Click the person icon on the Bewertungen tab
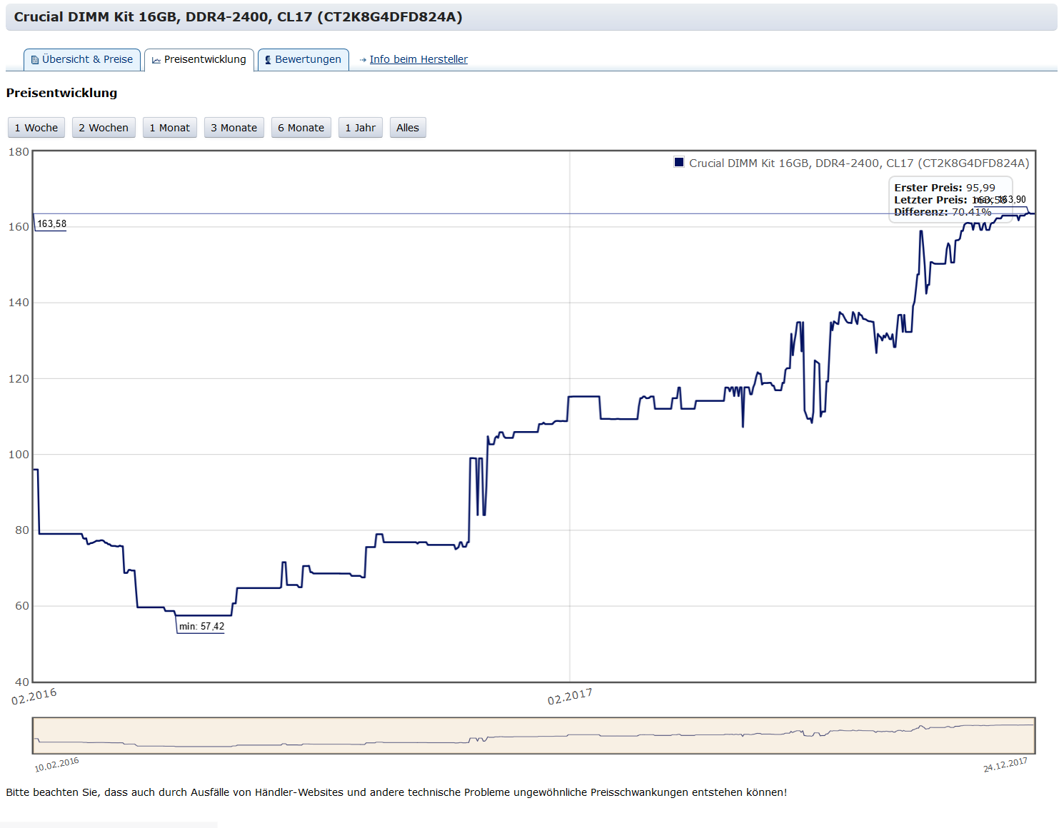 pyautogui.click(x=268, y=60)
